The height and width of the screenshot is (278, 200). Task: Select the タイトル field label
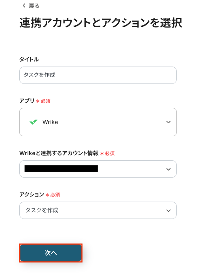point(29,59)
